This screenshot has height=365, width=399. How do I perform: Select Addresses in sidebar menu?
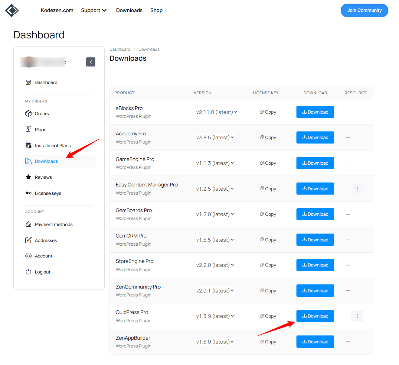point(59,241)
